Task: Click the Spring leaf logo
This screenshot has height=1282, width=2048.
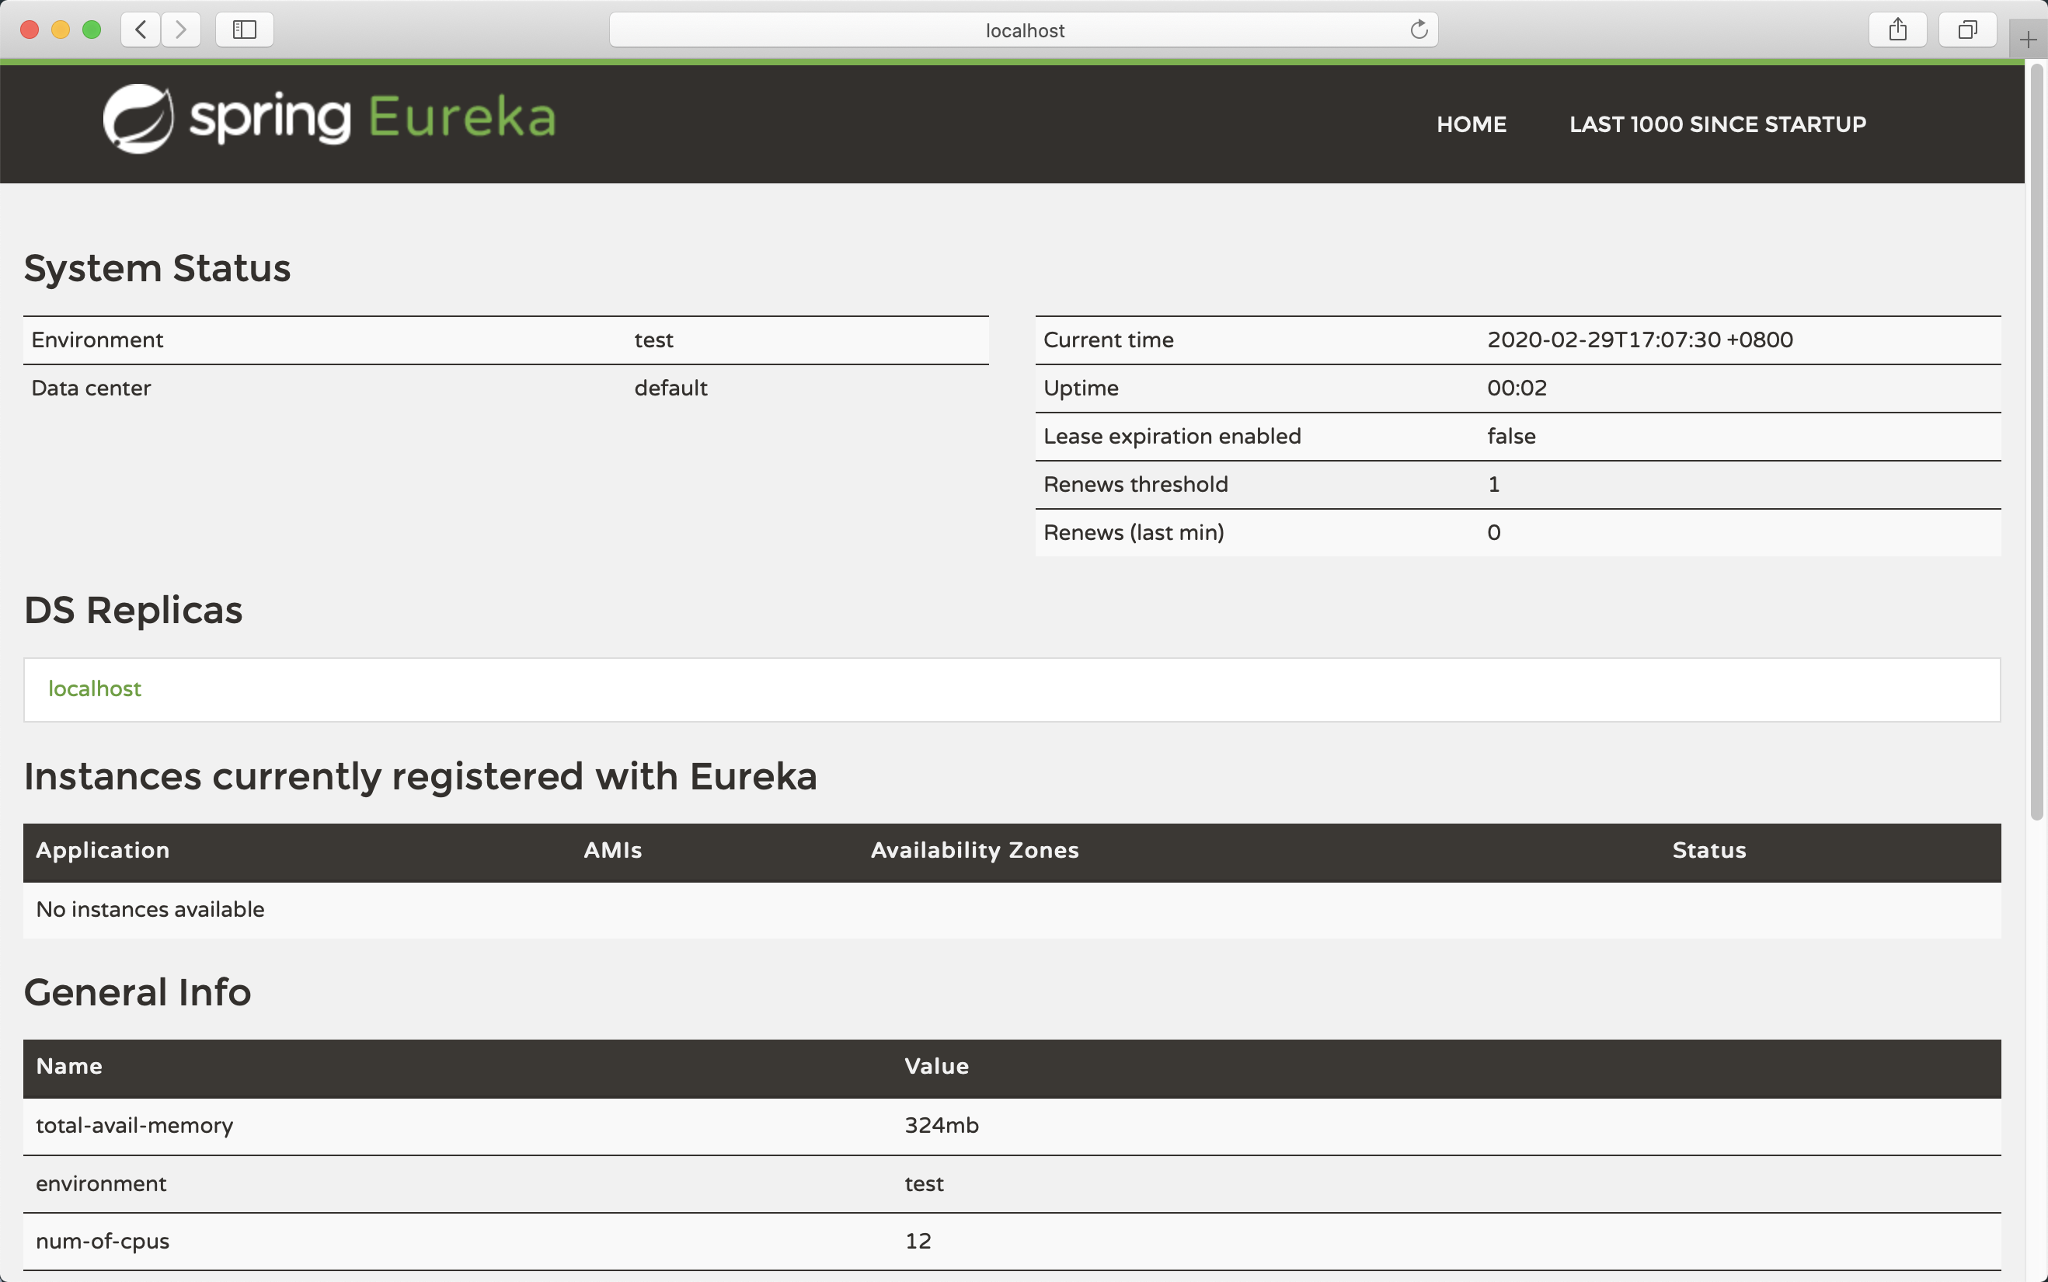Action: [x=138, y=119]
